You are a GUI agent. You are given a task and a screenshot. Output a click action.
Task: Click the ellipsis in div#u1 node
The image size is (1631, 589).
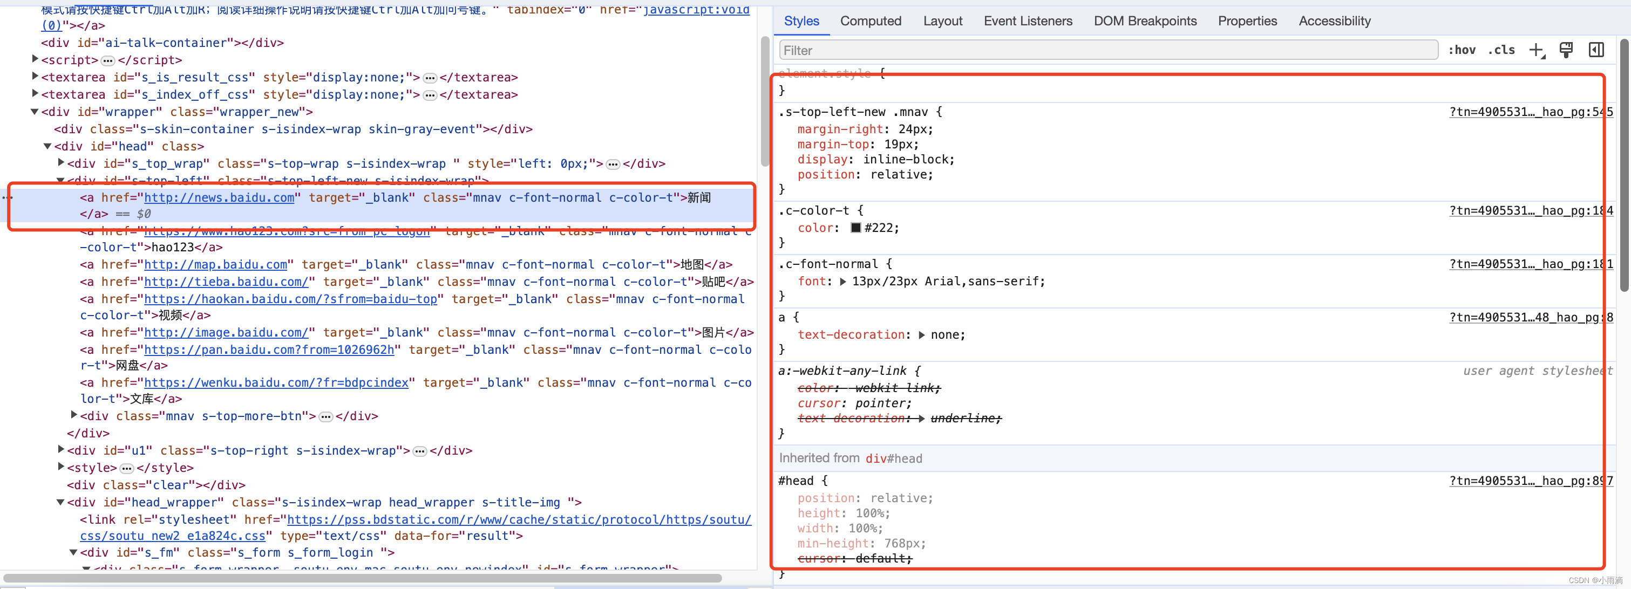pos(420,451)
